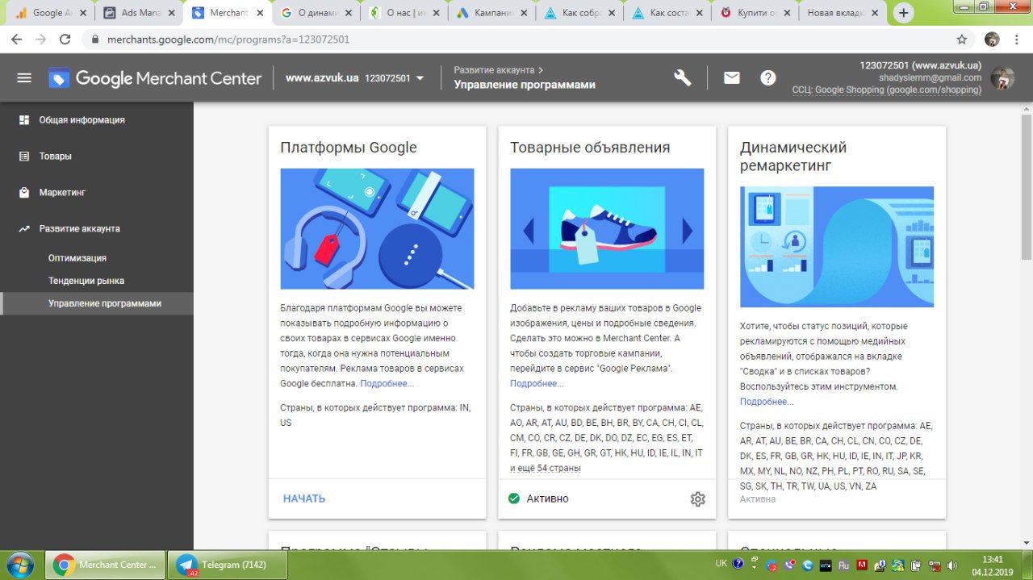Open Chrome three-dot menu
This screenshot has height=580, width=1033.
[1018, 39]
